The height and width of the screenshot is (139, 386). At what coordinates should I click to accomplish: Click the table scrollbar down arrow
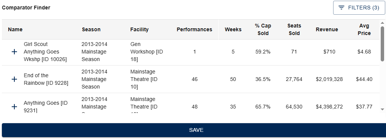(x=382, y=109)
